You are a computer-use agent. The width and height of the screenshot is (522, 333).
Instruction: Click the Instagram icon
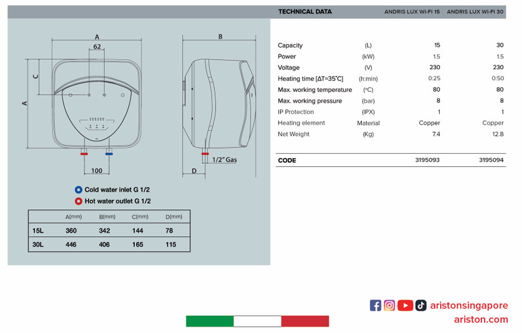pyautogui.click(x=389, y=306)
